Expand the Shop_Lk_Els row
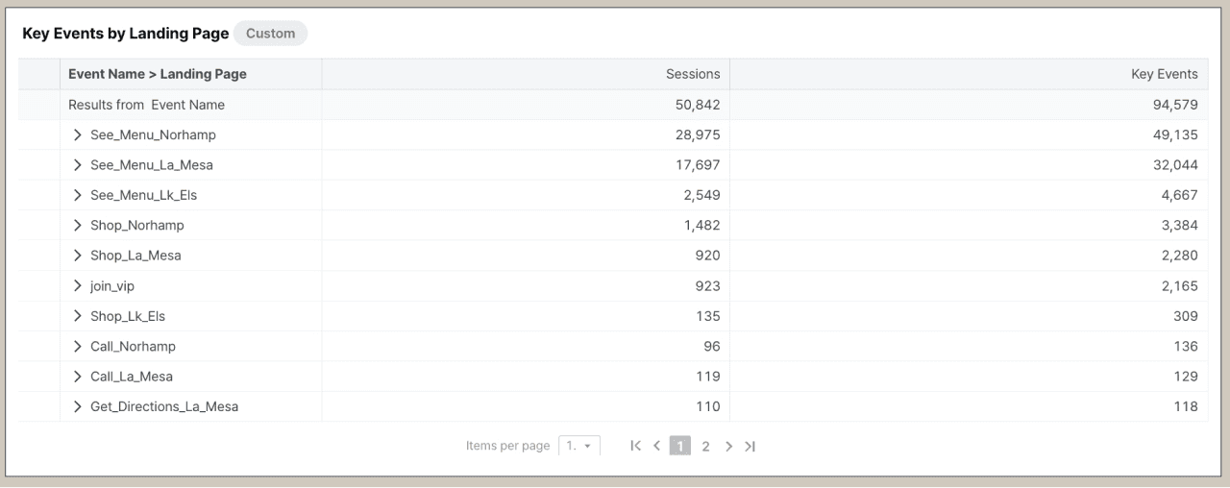1230x488 pixels. (78, 316)
